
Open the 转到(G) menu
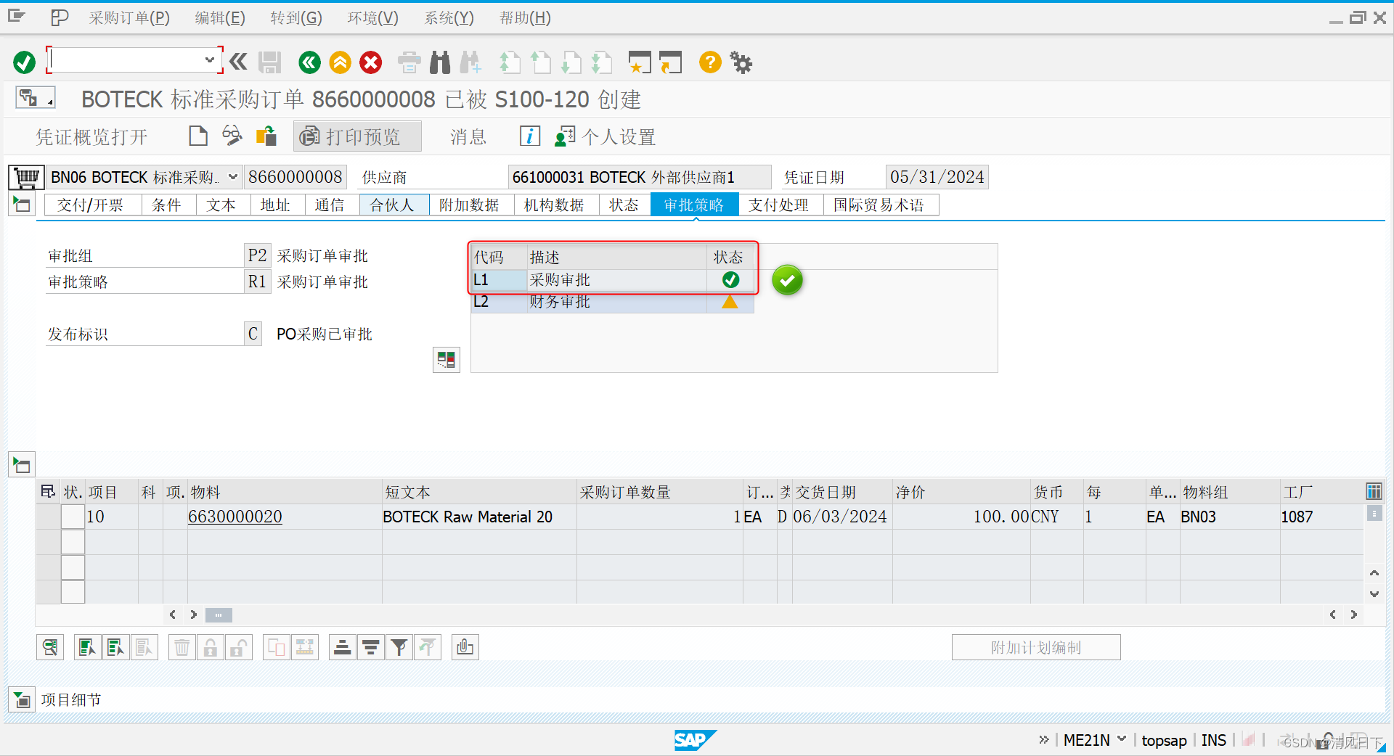click(x=296, y=17)
